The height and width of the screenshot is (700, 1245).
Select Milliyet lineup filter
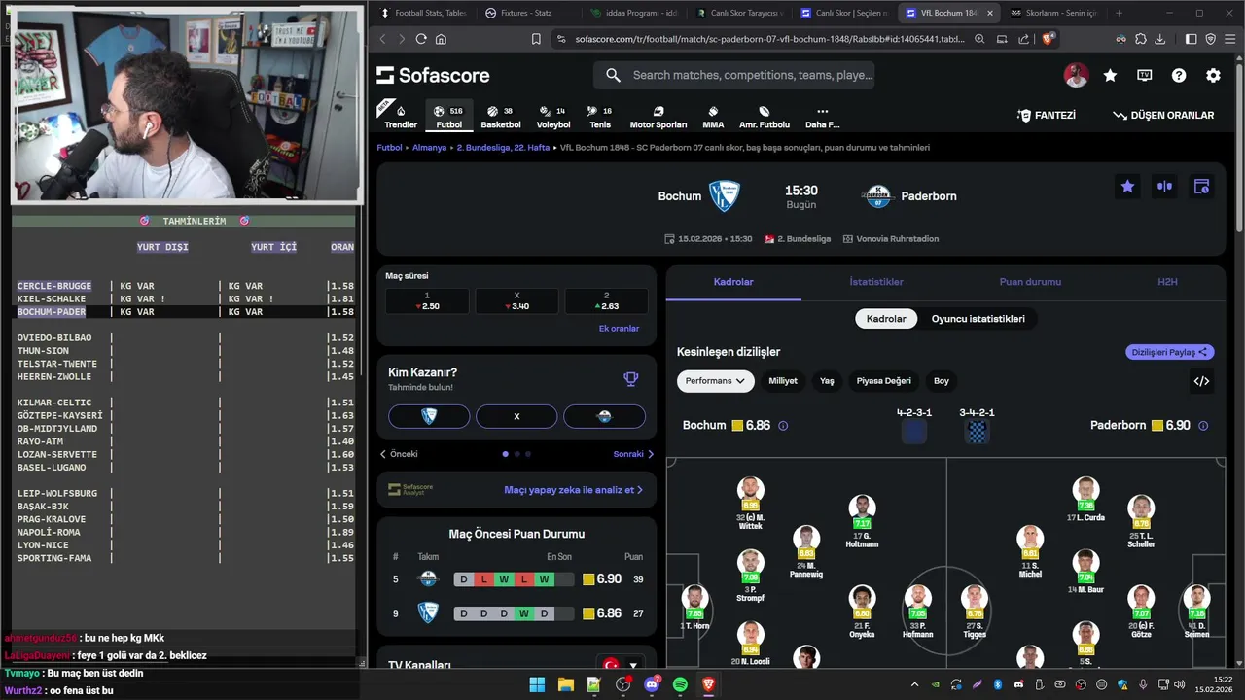coord(783,381)
